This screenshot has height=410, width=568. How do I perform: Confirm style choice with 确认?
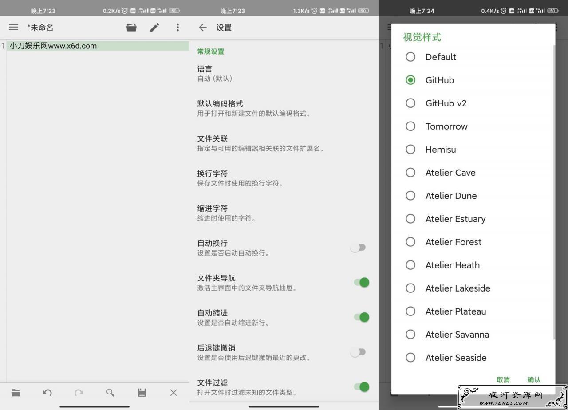(x=534, y=380)
